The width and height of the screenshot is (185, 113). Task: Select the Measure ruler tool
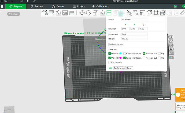point(183,13)
